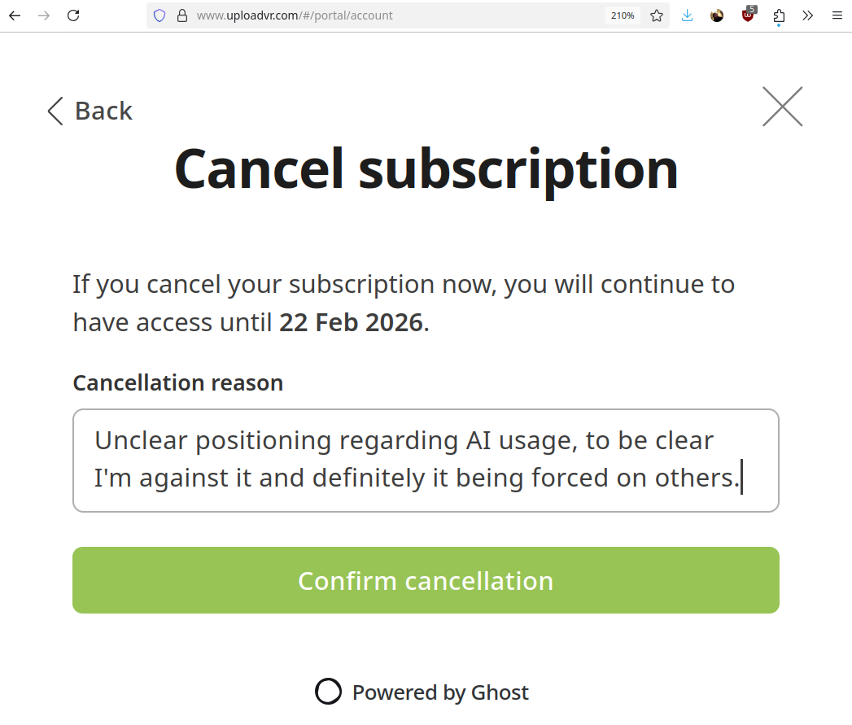
Task: Click the site padlock icon
Action: tap(181, 15)
